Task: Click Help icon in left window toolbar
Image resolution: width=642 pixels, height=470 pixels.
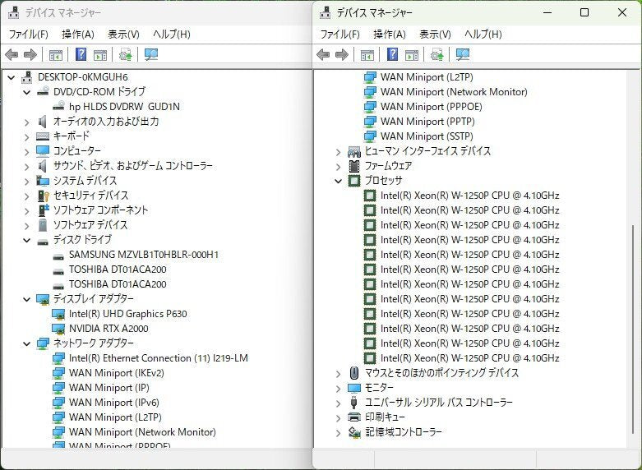Action: (81, 54)
